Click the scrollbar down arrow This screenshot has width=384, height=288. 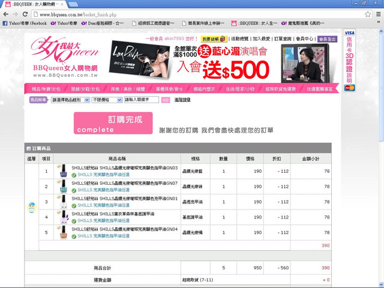click(381, 285)
